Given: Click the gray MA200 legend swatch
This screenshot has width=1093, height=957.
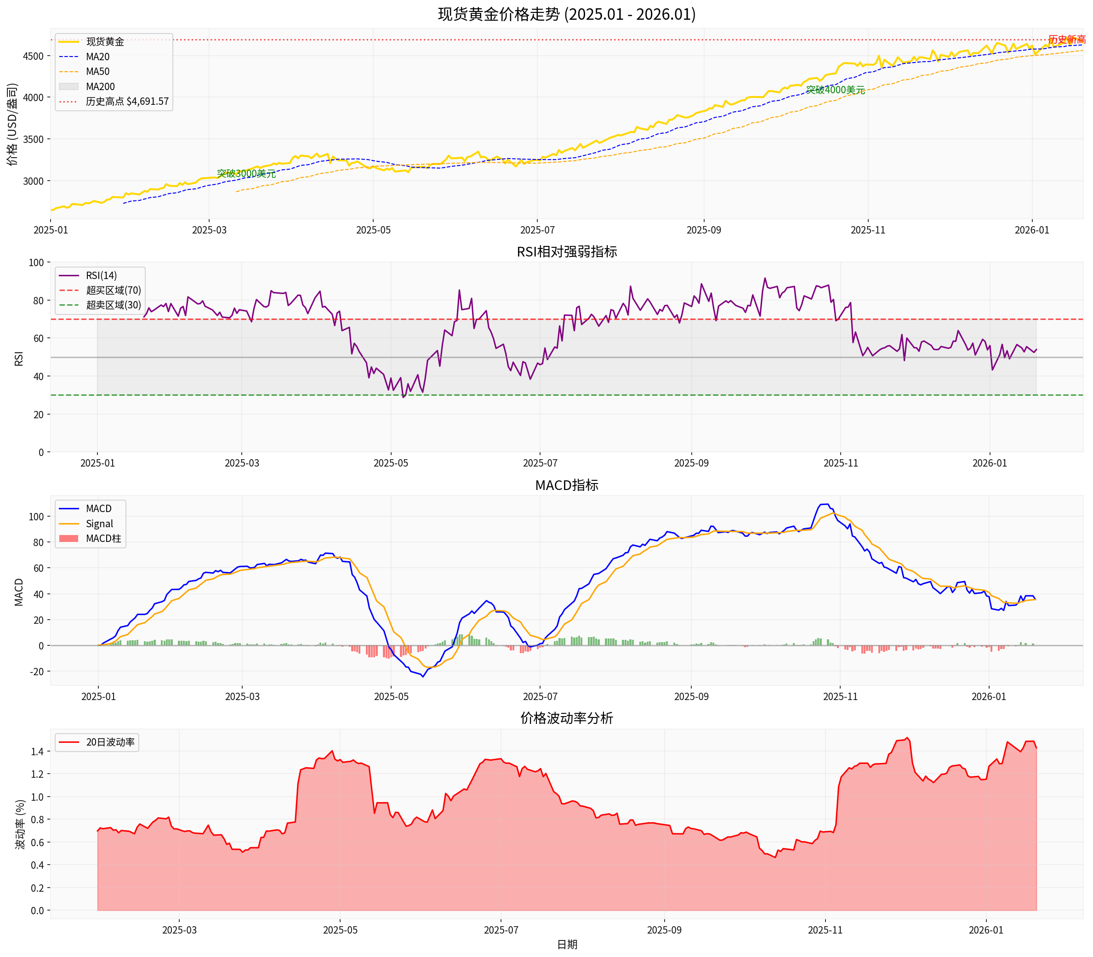Looking at the screenshot, I should click(x=68, y=86).
